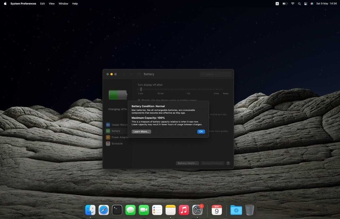340x219 pixels.
Task: Open the help question mark button
Action: pyautogui.click(x=228, y=163)
